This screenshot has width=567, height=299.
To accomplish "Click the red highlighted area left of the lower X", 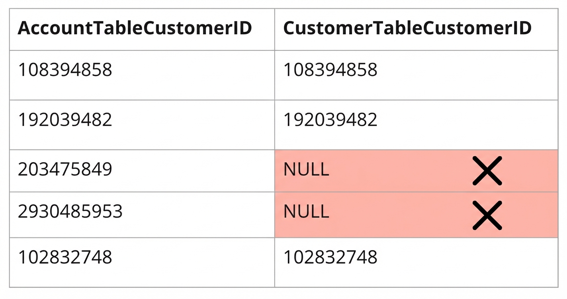I will tap(398, 215).
